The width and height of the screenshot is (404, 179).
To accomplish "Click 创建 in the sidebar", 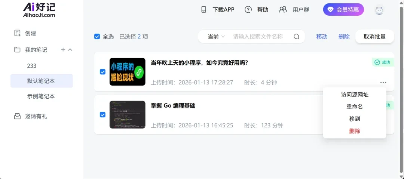I will click(x=30, y=33).
